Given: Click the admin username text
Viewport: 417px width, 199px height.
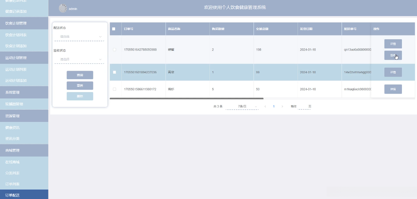Looking at the screenshot, I should pyautogui.click(x=73, y=9).
